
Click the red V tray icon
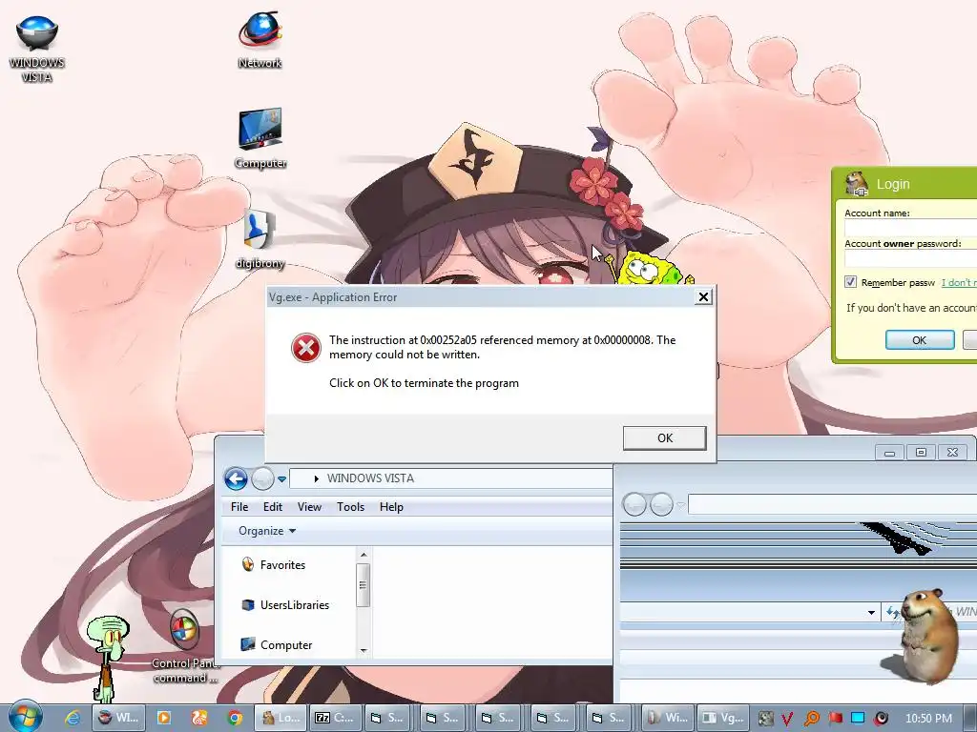coord(787,719)
